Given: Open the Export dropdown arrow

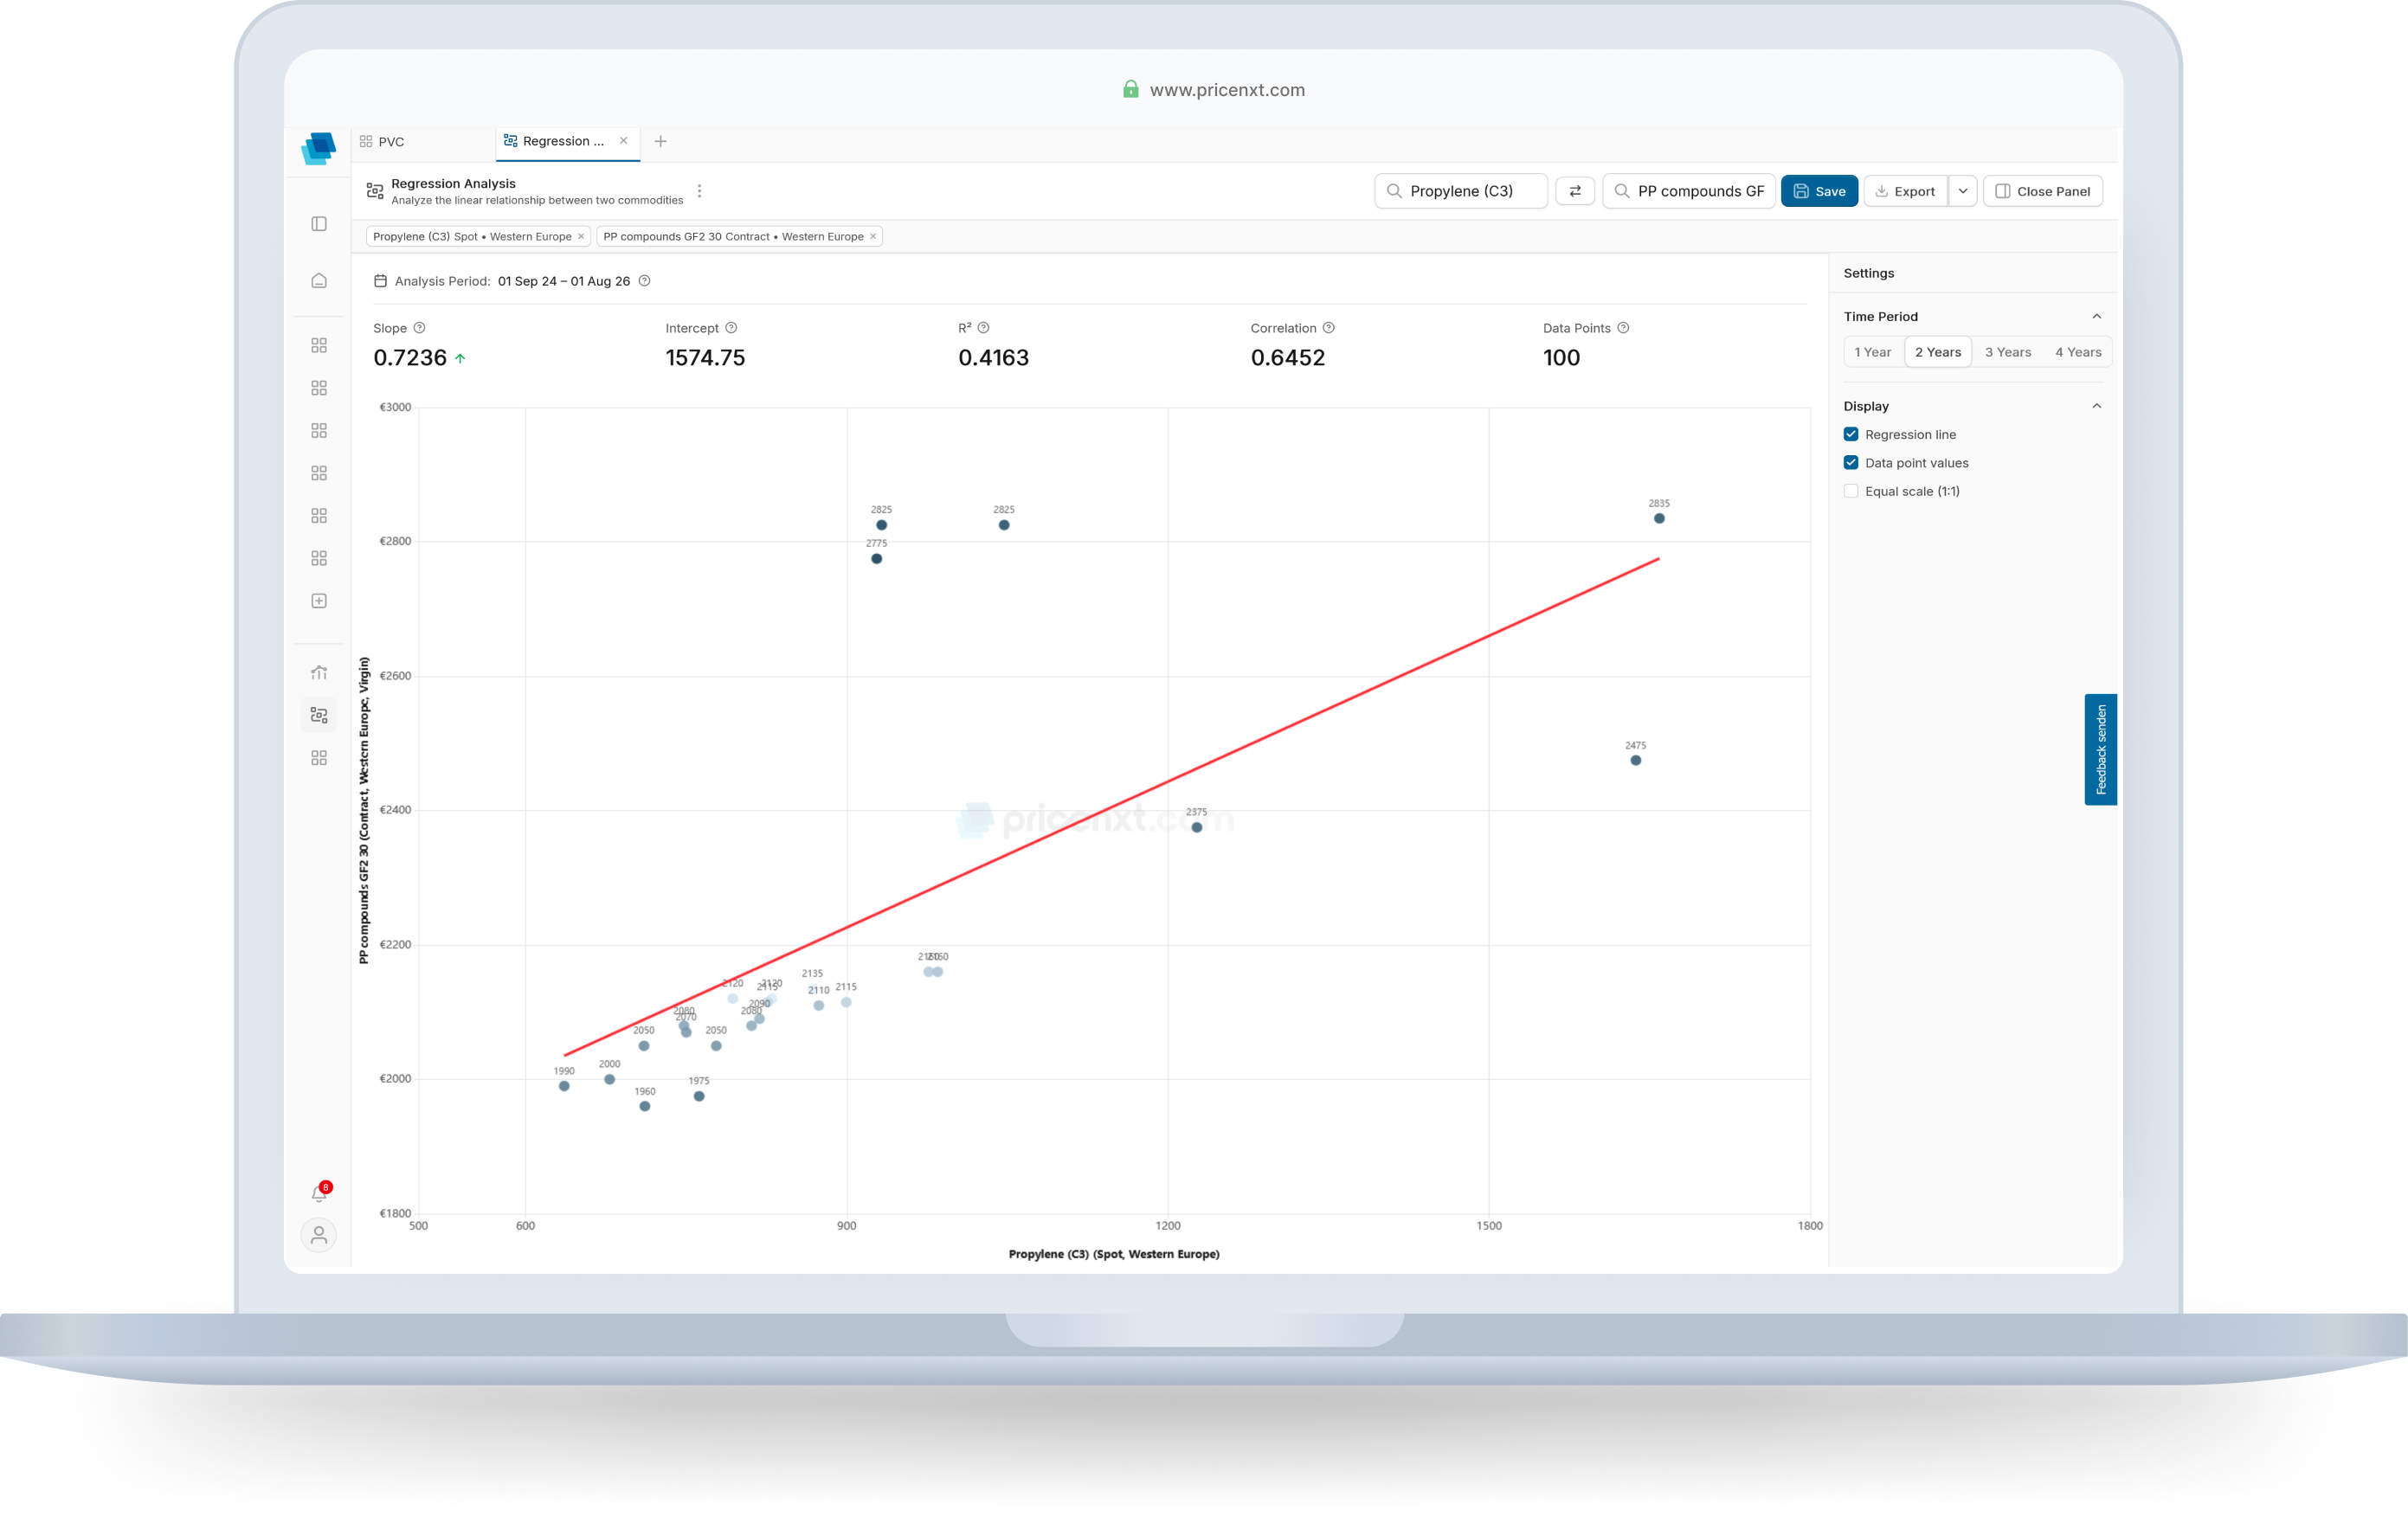Looking at the screenshot, I should tap(1963, 191).
